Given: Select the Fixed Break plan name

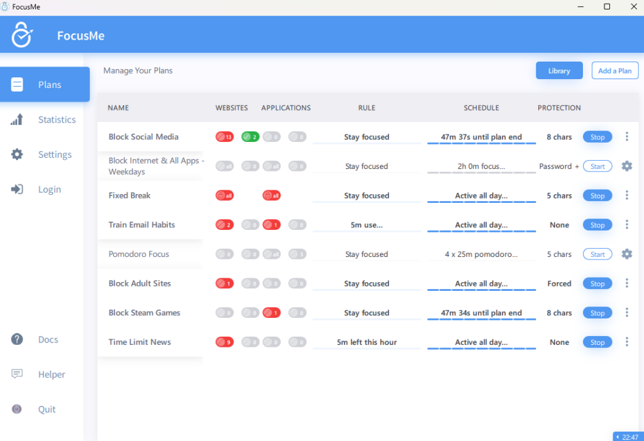Looking at the screenshot, I should click(x=130, y=195).
